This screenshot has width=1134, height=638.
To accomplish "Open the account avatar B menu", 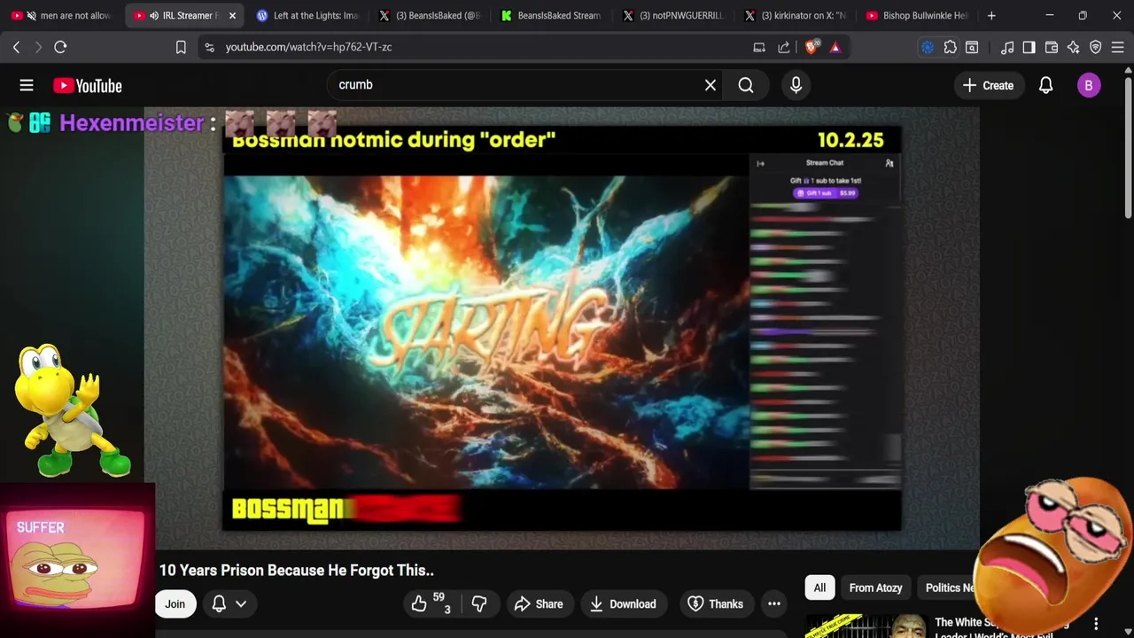I will tap(1089, 85).
